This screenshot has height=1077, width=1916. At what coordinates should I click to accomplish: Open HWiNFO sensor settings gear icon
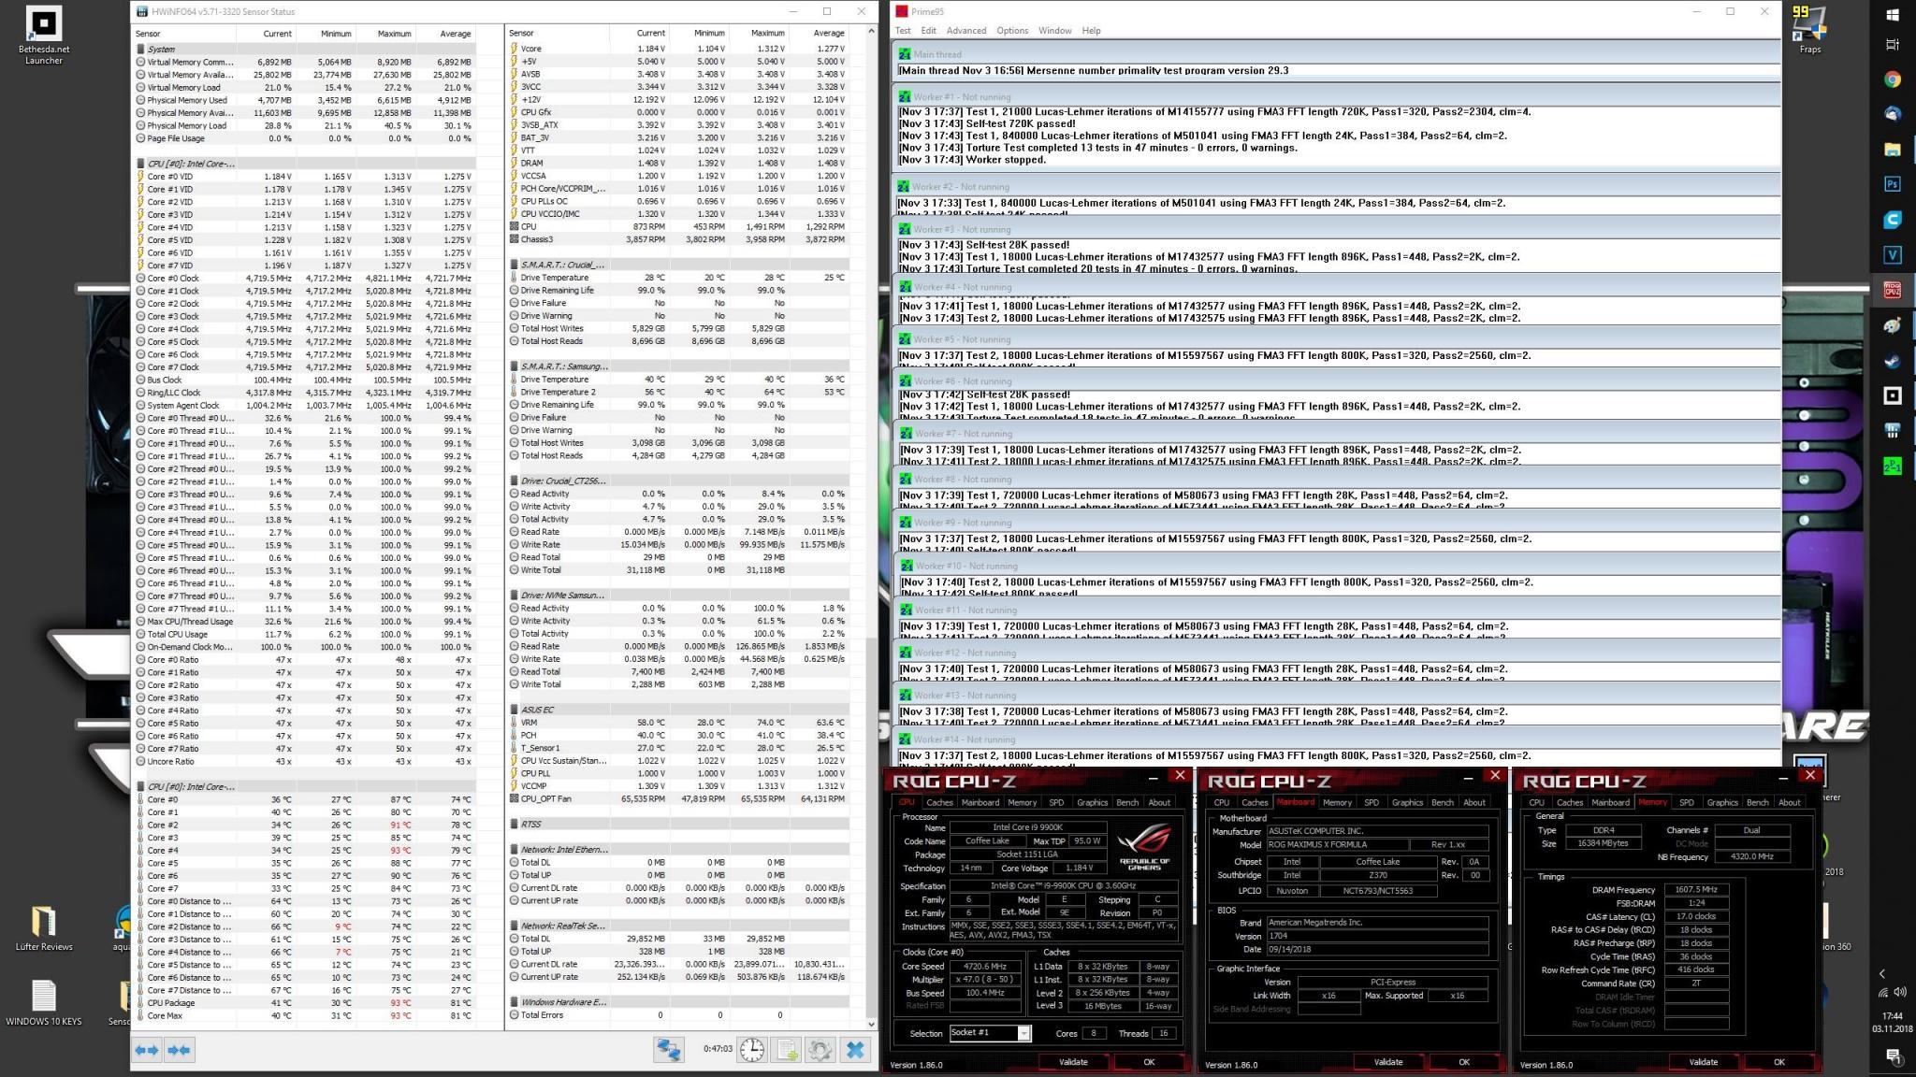[820, 1050]
